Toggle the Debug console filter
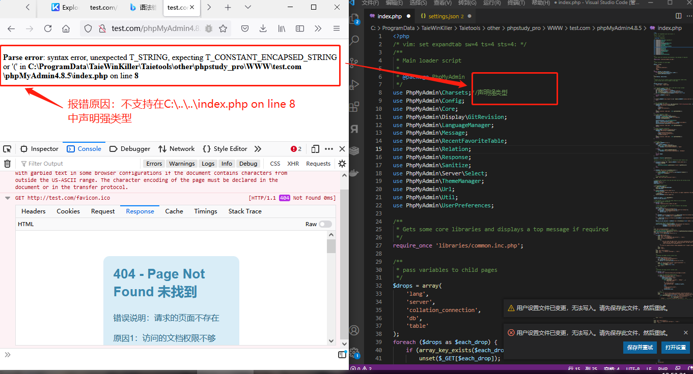 point(248,164)
